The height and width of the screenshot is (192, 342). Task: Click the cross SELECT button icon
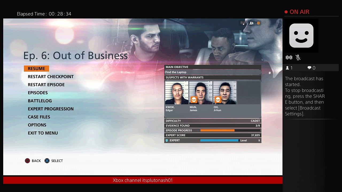pos(47,161)
